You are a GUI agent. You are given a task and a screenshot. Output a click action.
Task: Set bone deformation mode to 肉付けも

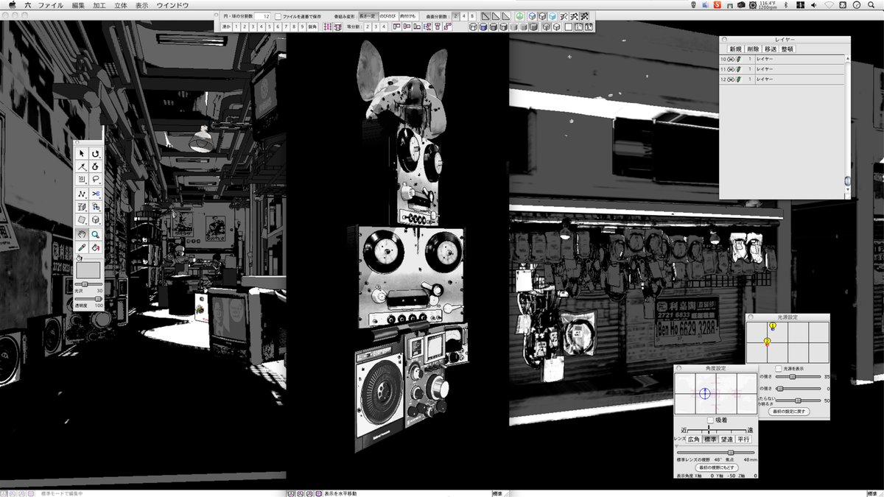tap(408, 15)
